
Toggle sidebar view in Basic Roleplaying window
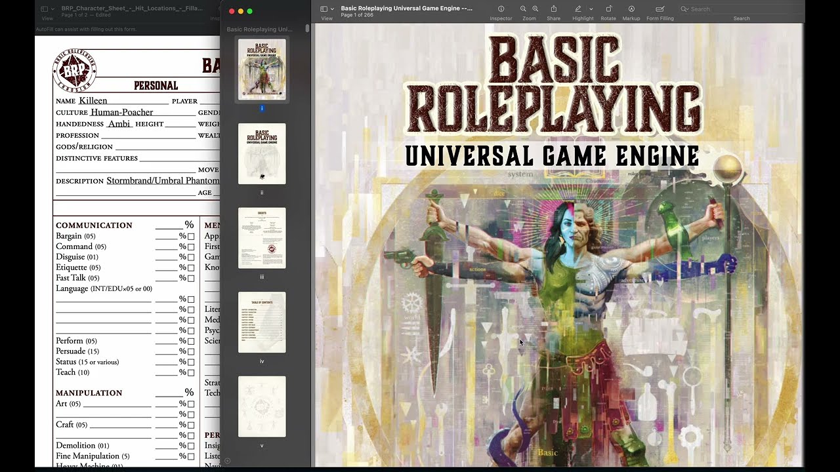click(x=324, y=9)
